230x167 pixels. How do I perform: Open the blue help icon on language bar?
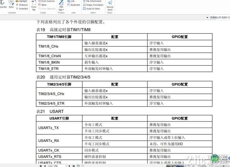tap(179, 166)
